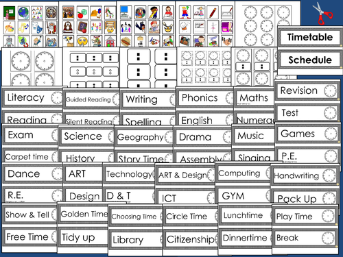Select the Citizenship label card
343x257 pixels.
(x=191, y=239)
